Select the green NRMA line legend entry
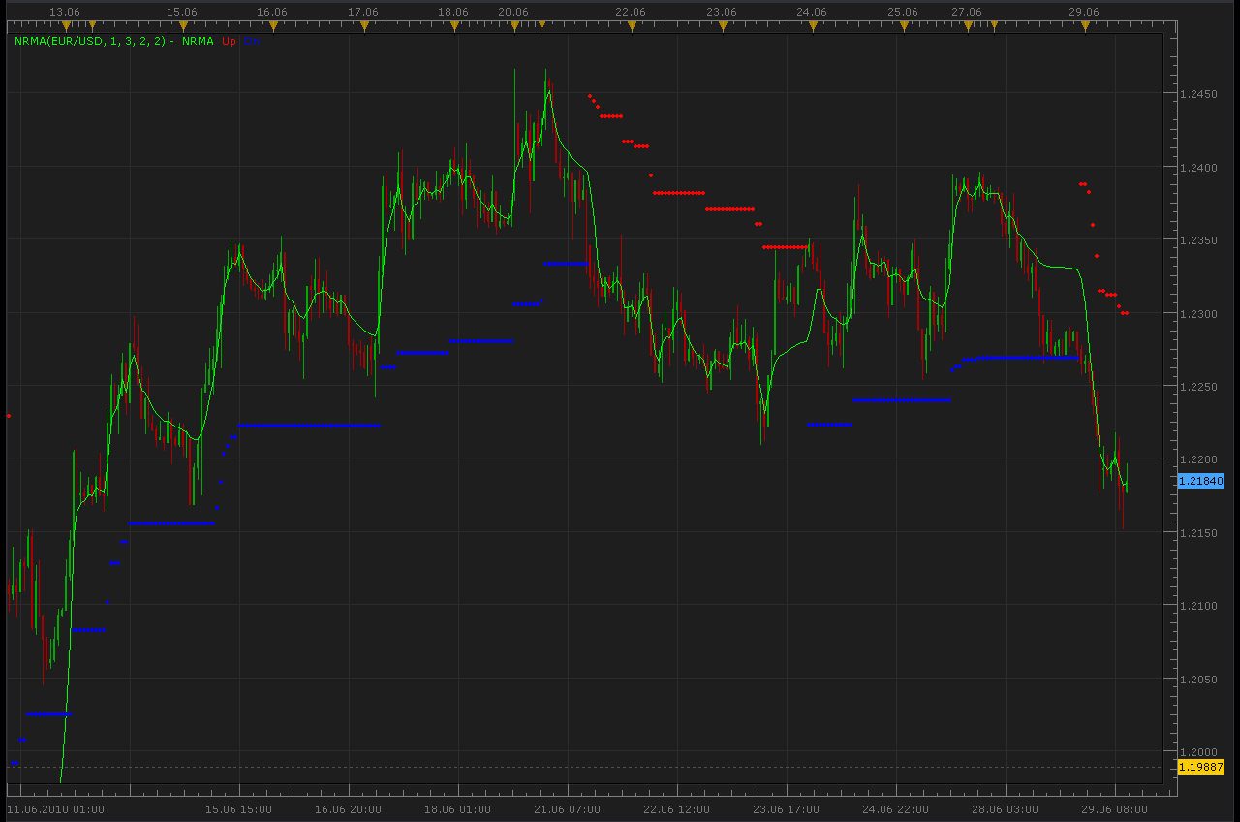Image resolution: width=1240 pixels, height=822 pixels. (x=198, y=41)
